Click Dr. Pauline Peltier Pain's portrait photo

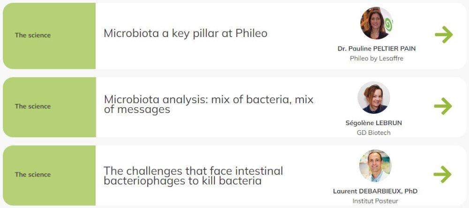tap(375, 23)
